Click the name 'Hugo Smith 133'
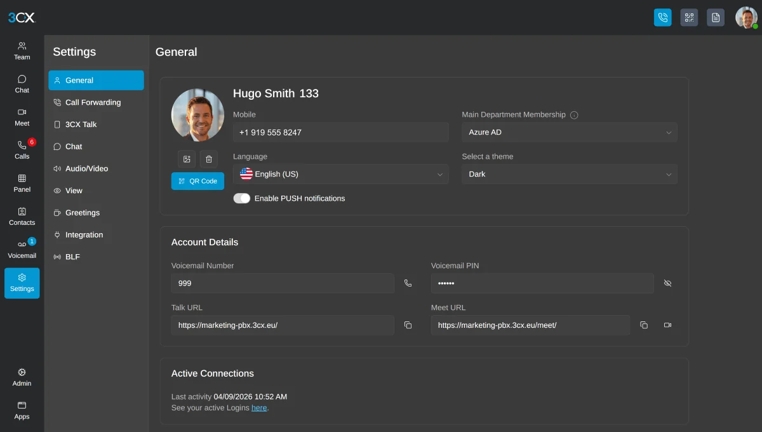The width and height of the screenshot is (762, 432). 276,93
